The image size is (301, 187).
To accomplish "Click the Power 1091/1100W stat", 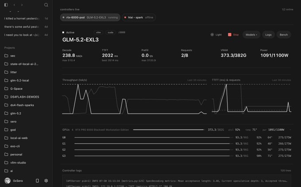I will click(274, 53).
